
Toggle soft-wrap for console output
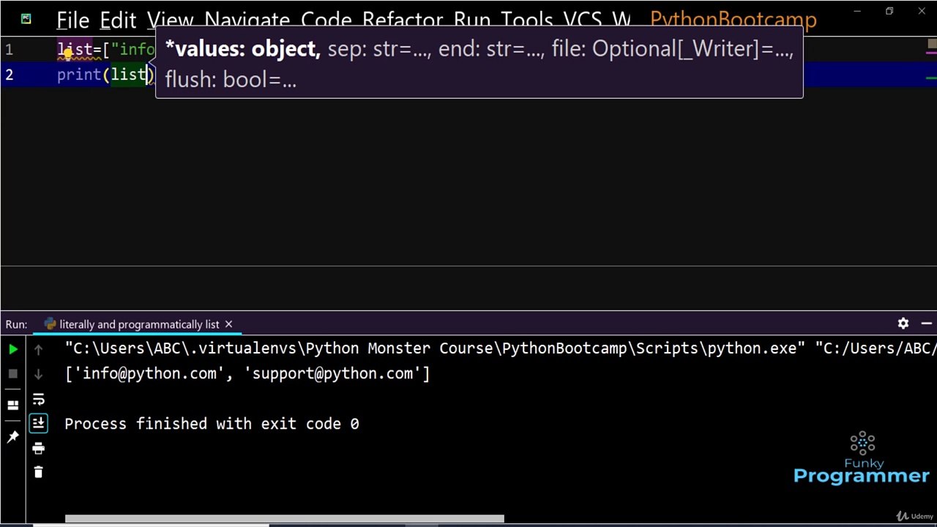click(39, 399)
